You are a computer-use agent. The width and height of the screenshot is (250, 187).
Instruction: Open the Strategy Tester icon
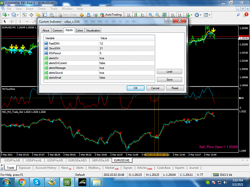[52, 15]
